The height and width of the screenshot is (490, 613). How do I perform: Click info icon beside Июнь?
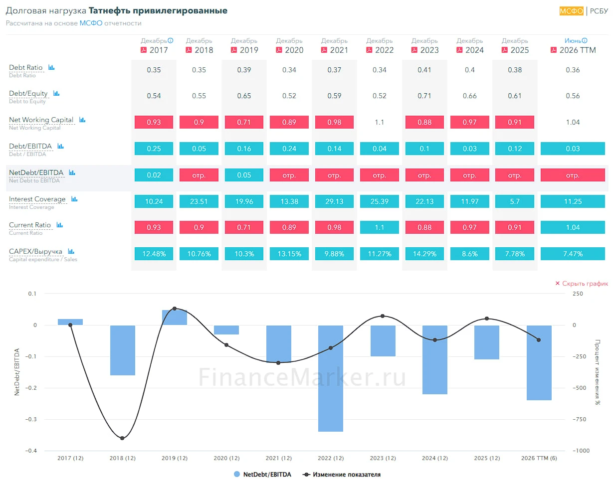(585, 41)
